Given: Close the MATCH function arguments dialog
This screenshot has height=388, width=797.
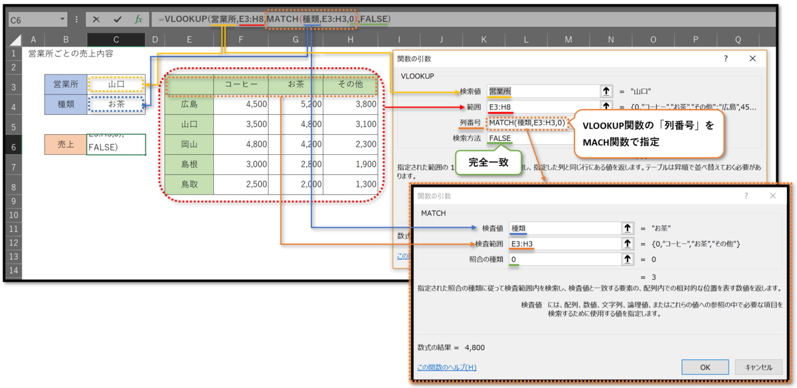Looking at the screenshot, I should (x=773, y=196).
